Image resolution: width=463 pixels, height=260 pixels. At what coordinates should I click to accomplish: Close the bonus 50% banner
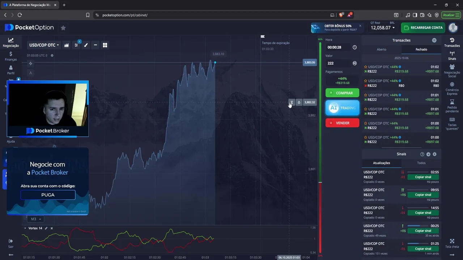tap(360, 26)
